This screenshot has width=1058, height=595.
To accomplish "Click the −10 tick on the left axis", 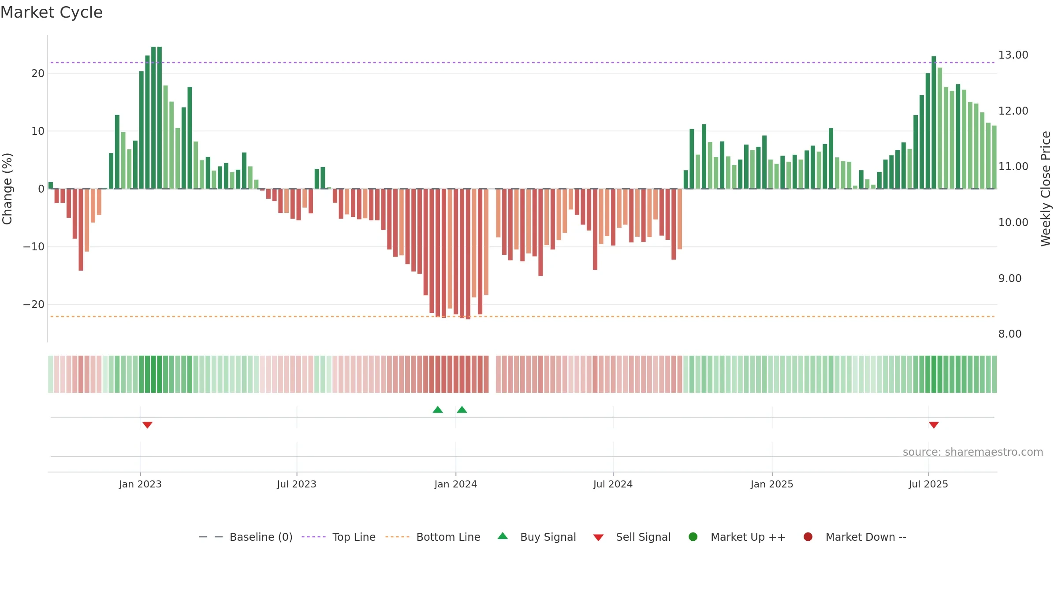I will pyautogui.click(x=34, y=247).
